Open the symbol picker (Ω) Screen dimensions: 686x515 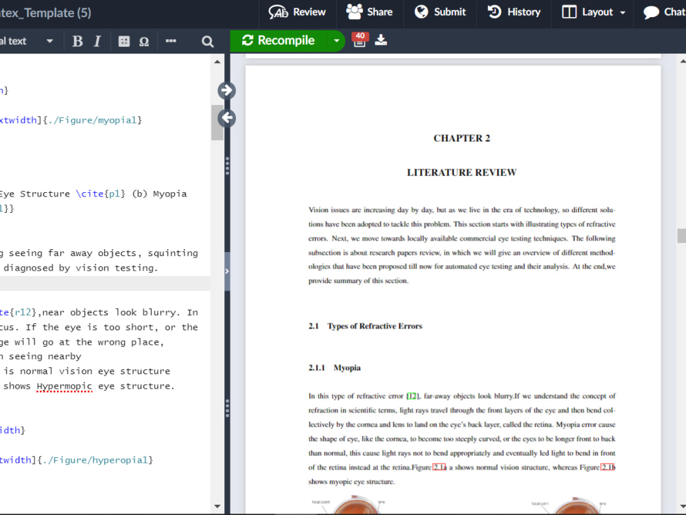[x=144, y=41]
